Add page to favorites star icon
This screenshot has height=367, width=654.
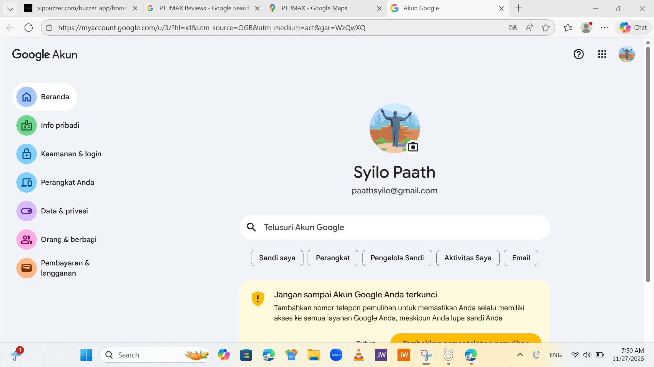tap(545, 28)
